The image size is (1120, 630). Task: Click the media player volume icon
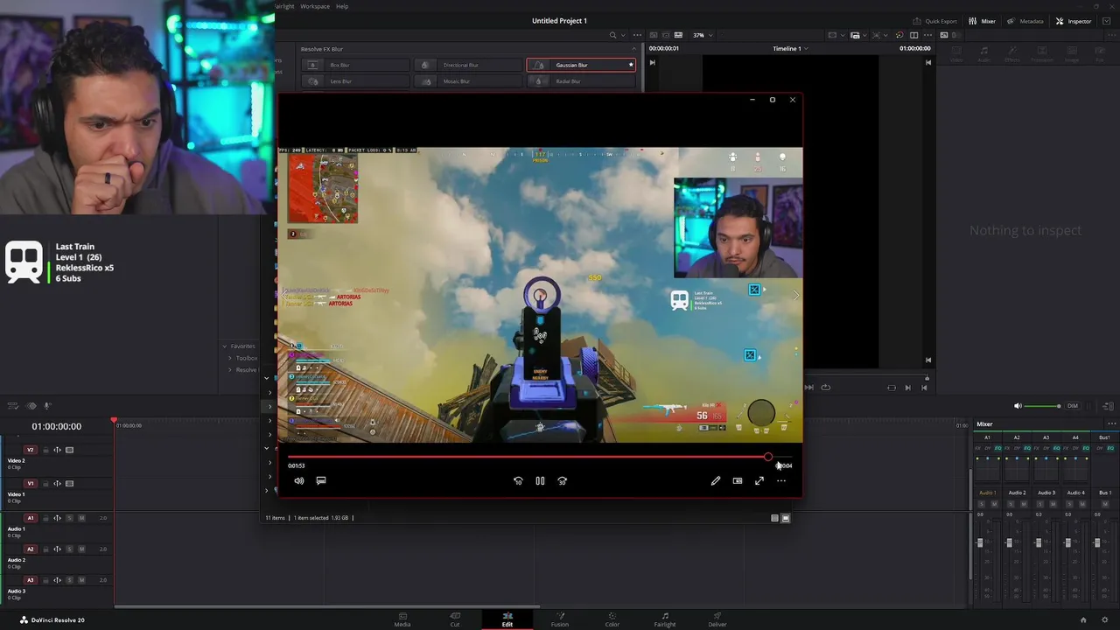[299, 480]
